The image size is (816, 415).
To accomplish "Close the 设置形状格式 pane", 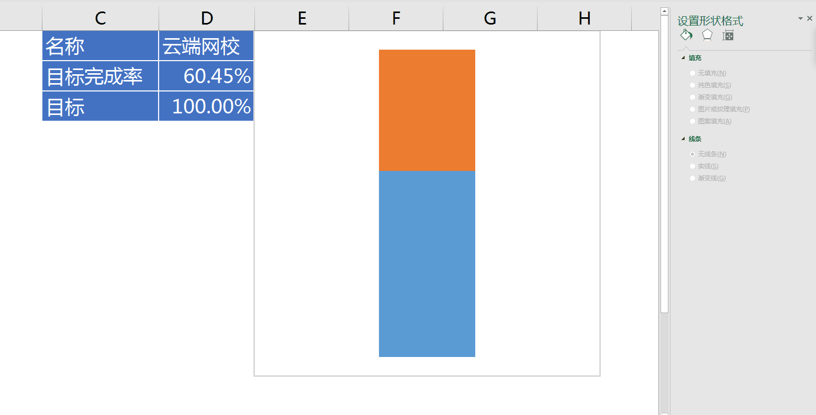I will 810,18.
